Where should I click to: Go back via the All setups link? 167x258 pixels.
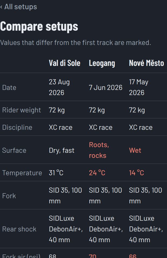click(x=19, y=7)
